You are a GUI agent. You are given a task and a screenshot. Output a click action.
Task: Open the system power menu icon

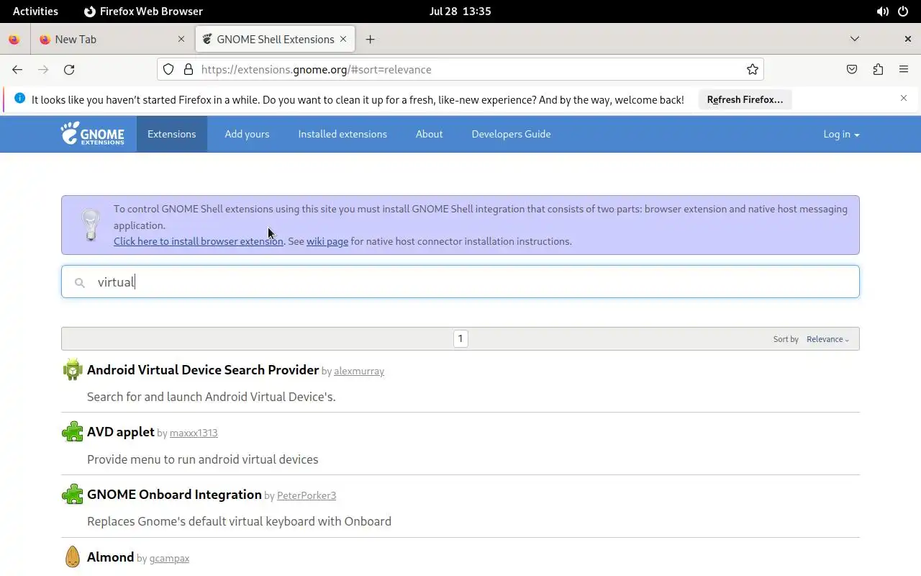point(903,12)
